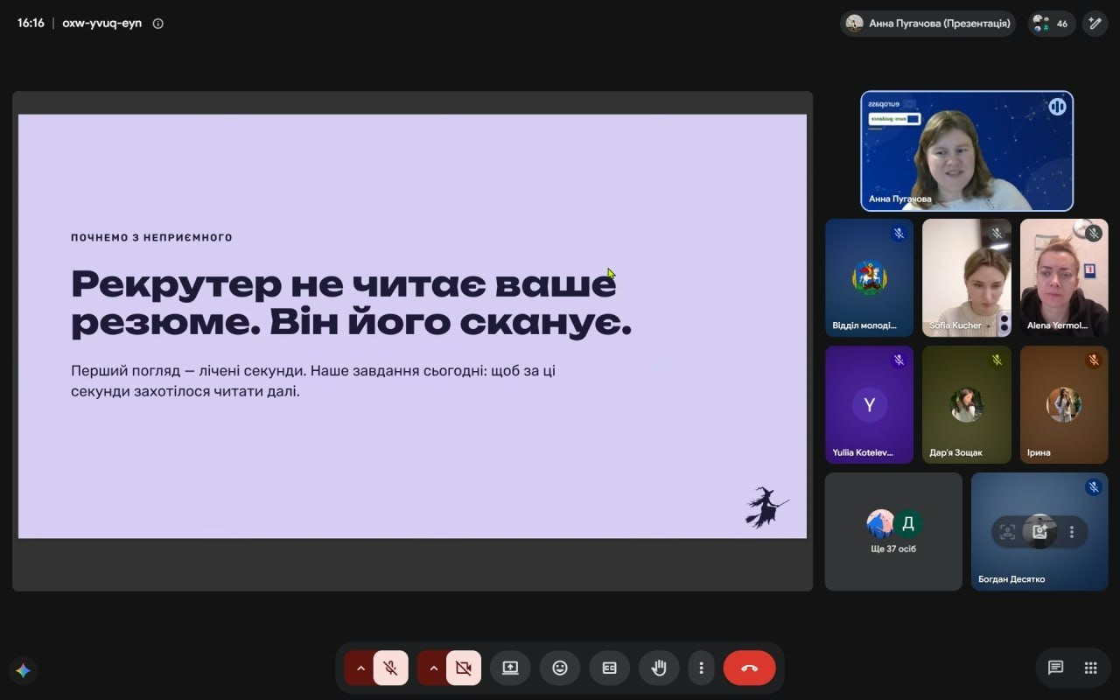Screen dimensions: 1120x700
Task: Select Yuliia Kotelev... participant tile
Action: tap(869, 404)
